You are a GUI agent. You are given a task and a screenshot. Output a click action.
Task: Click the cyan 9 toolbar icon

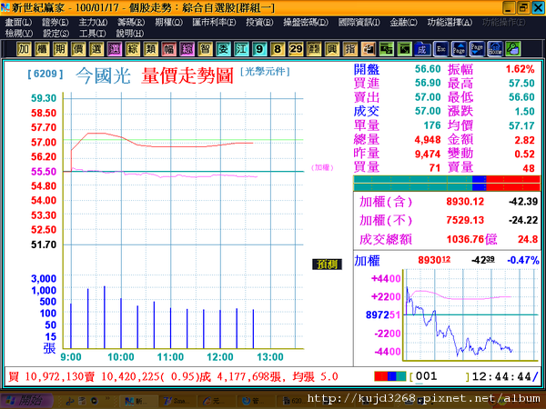pyautogui.click(x=259, y=49)
